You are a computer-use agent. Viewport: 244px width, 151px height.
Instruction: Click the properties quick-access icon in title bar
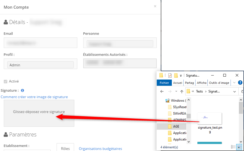[170, 75]
